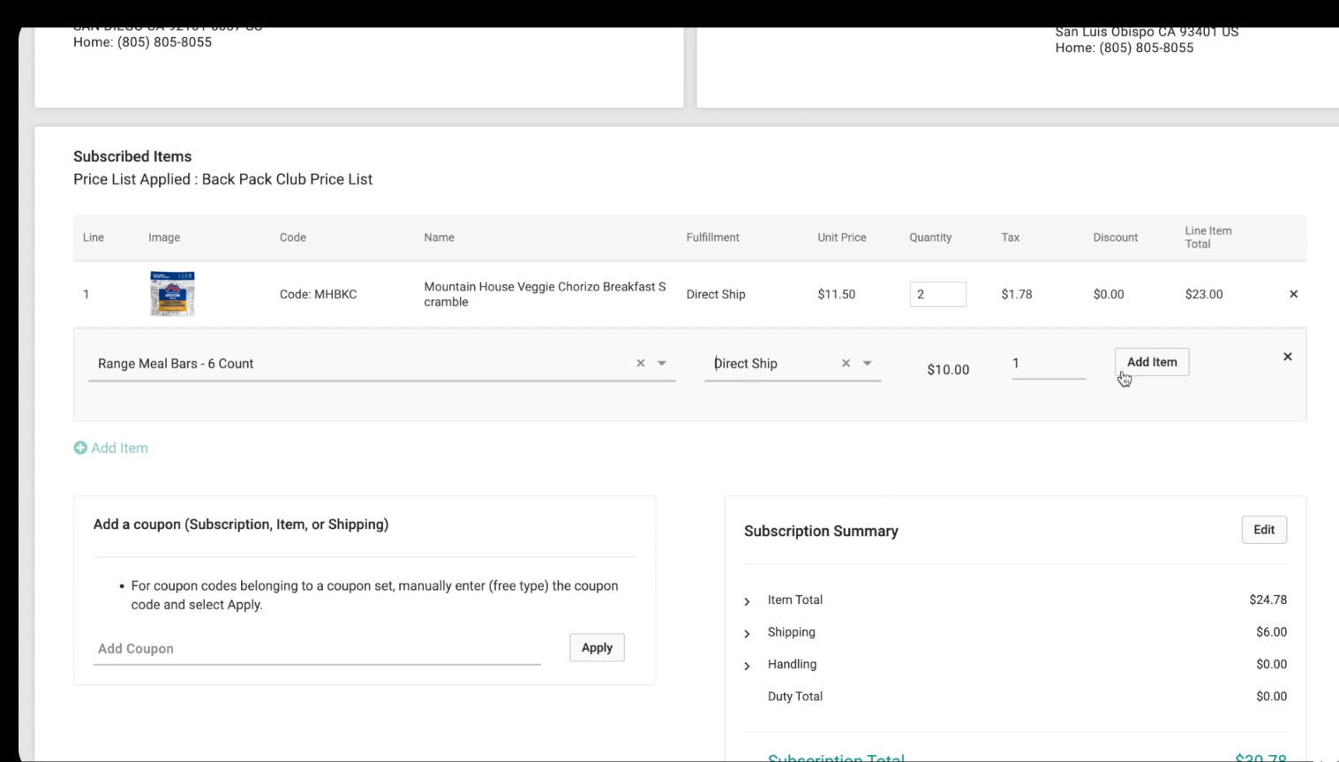Screen dimensions: 1339x762
Task: Expand the Item Total breakdown
Action: point(748,600)
